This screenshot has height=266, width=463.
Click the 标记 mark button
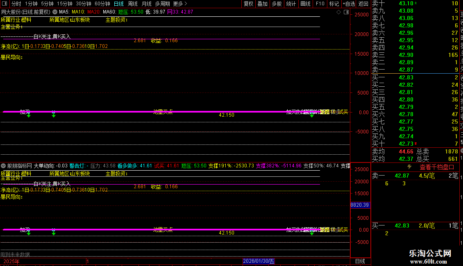click(x=334, y=4)
